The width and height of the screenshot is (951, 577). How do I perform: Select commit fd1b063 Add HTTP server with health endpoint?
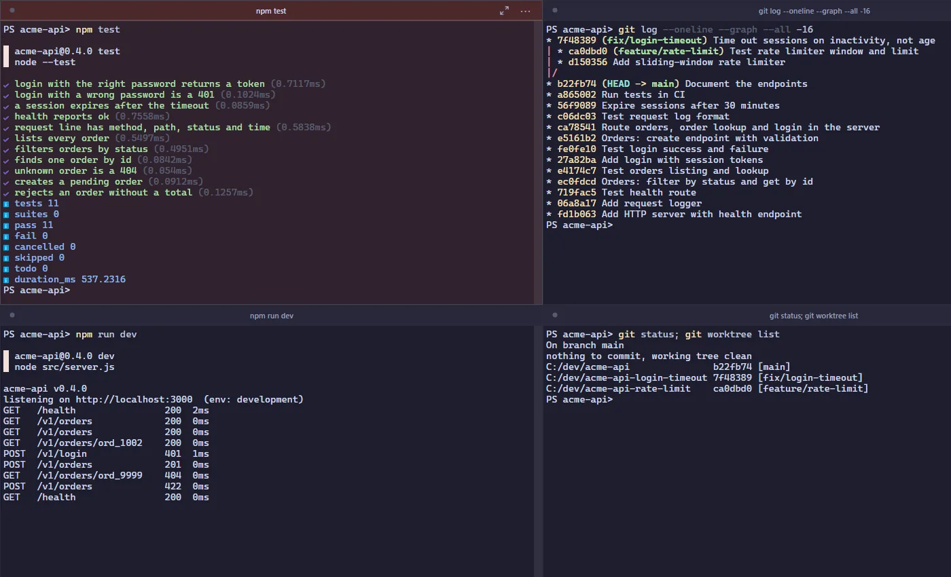pyautogui.click(x=679, y=214)
